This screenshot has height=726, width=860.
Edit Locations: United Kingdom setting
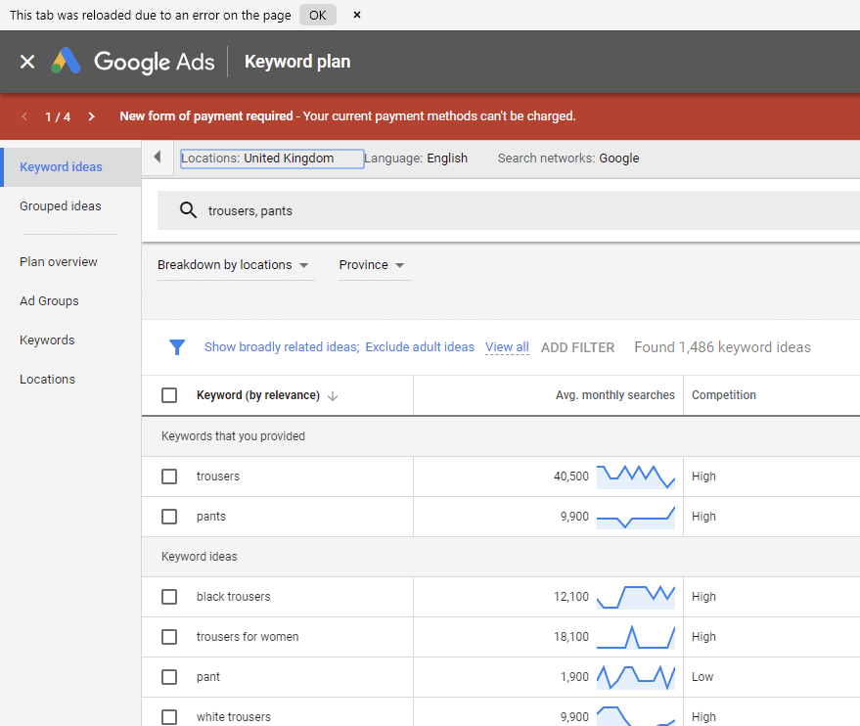pos(271,159)
